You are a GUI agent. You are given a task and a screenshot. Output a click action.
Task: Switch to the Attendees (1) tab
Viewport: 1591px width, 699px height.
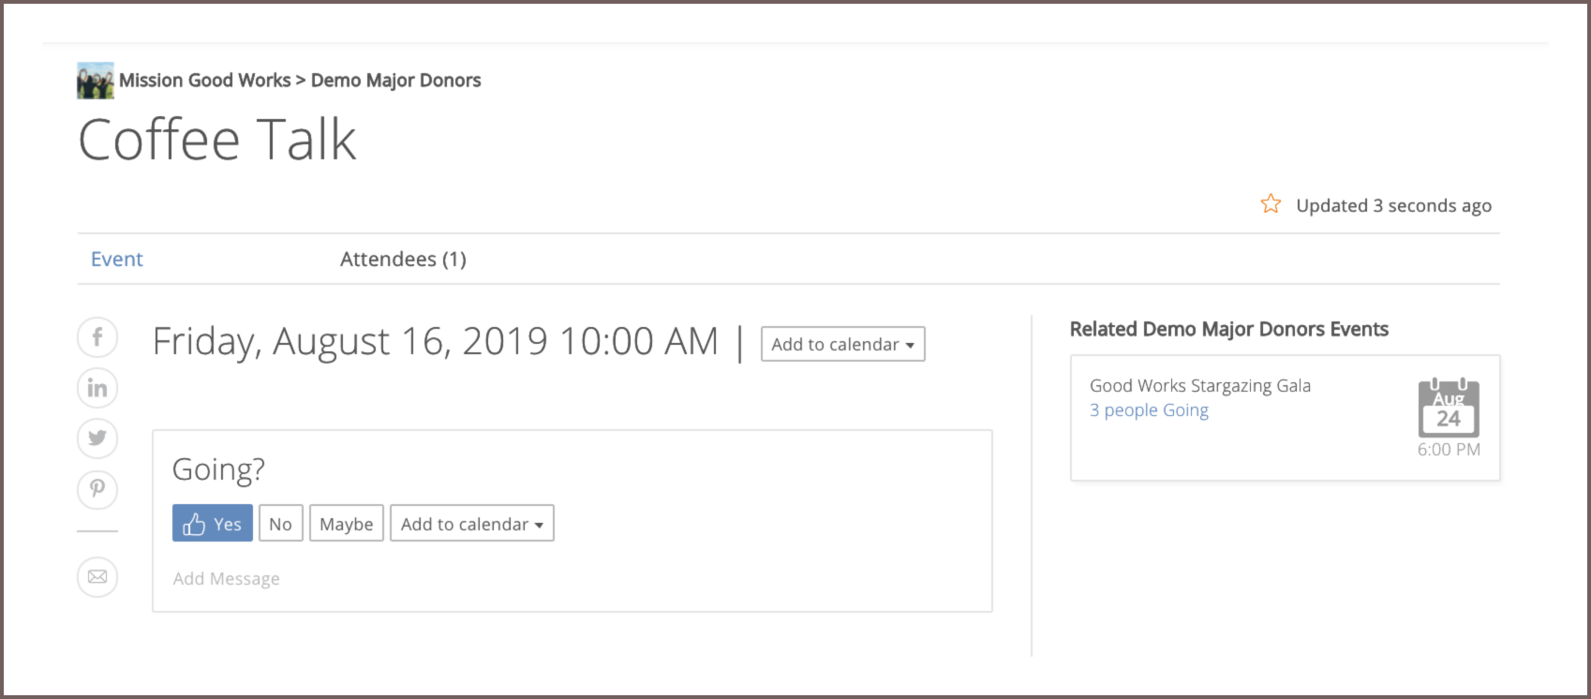click(403, 259)
